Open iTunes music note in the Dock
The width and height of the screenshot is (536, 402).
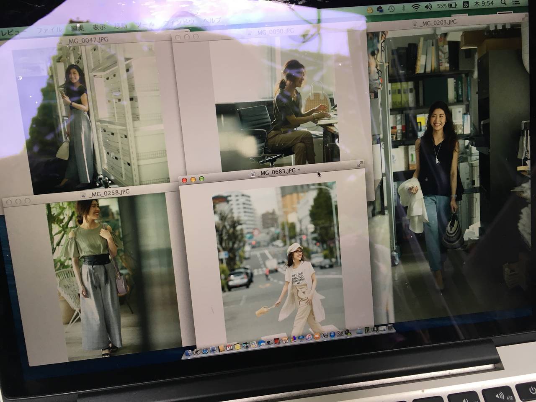point(309,337)
